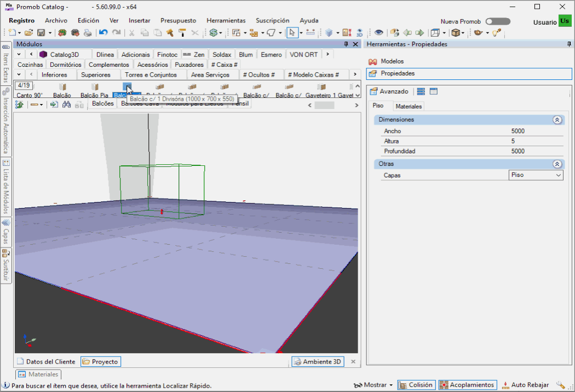Screen dimensions: 575x392
Task: Open the Torres e Conjuntos tab
Action: 151,74
